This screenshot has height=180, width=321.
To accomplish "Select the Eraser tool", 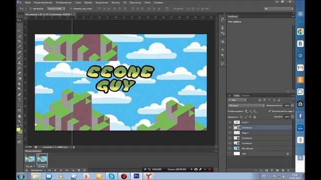I will tap(20, 73).
